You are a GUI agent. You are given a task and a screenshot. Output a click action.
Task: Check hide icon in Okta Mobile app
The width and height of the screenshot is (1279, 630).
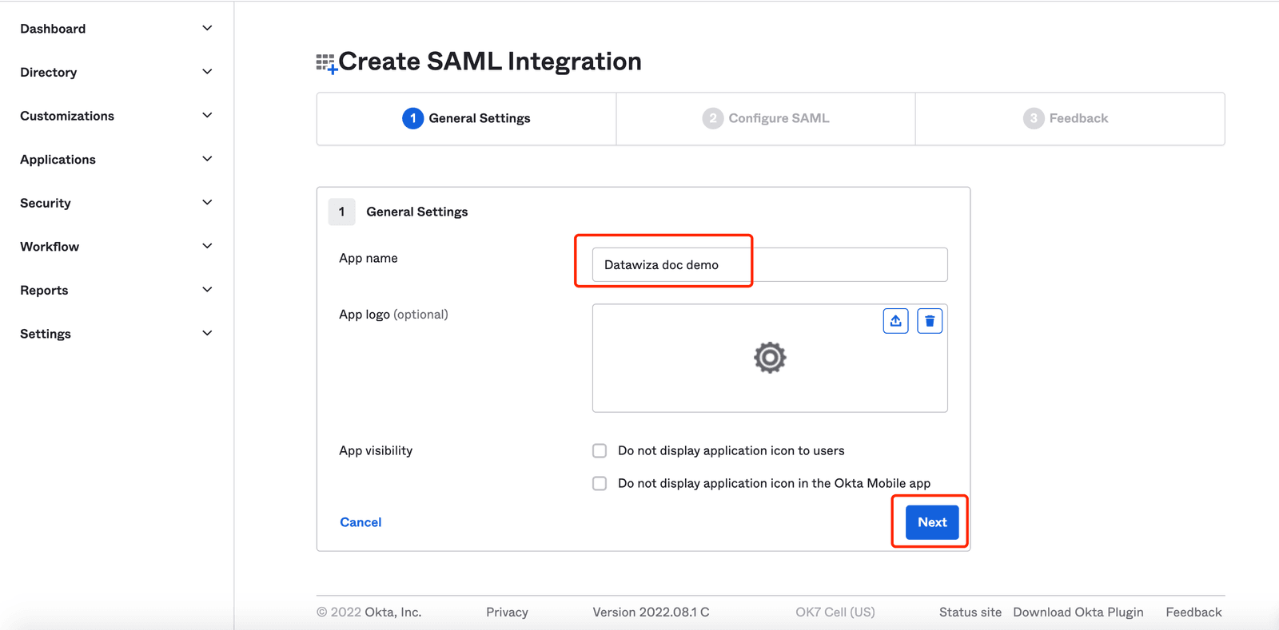coord(600,483)
